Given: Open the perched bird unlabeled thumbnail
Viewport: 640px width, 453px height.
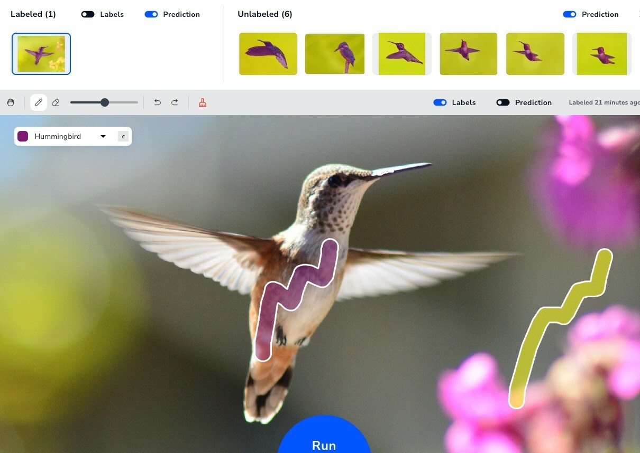Looking at the screenshot, I should 335,54.
